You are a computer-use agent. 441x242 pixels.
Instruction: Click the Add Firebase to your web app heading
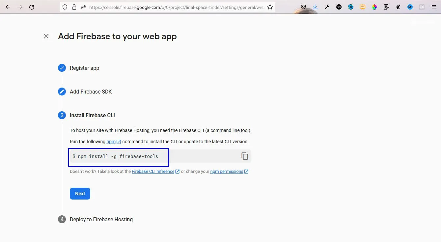117,36
